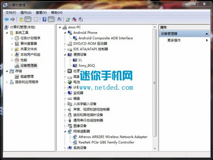Expand 服务和应用程序 in left tree
This screenshot has width=213, height=160.
point(7,82)
